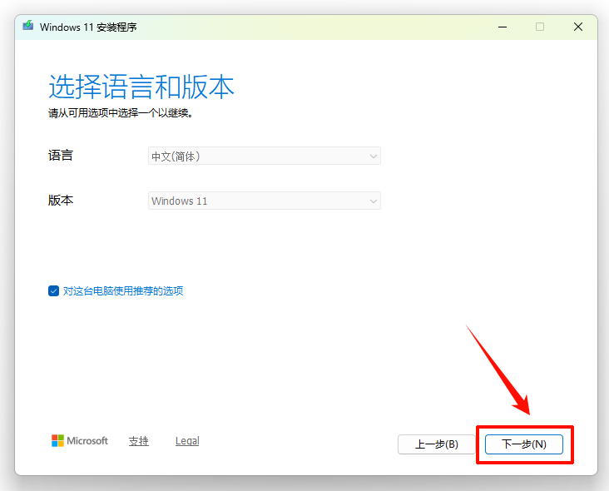This screenshot has height=491, width=609.
Task: Open the 支持 link
Action: tap(139, 441)
